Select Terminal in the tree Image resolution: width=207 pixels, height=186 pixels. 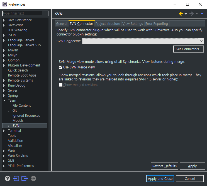click(x=14, y=131)
